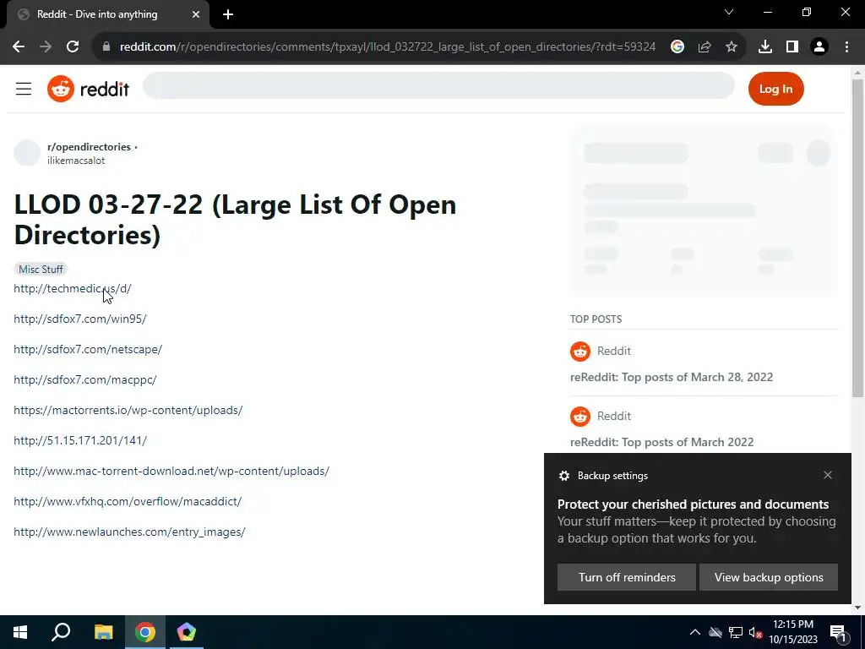Open sdfox7.com/win95/ link
This screenshot has width=865, height=649.
80,319
